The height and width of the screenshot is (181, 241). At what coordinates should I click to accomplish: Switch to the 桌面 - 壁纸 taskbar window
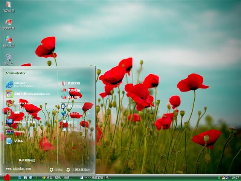(x=57, y=177)
